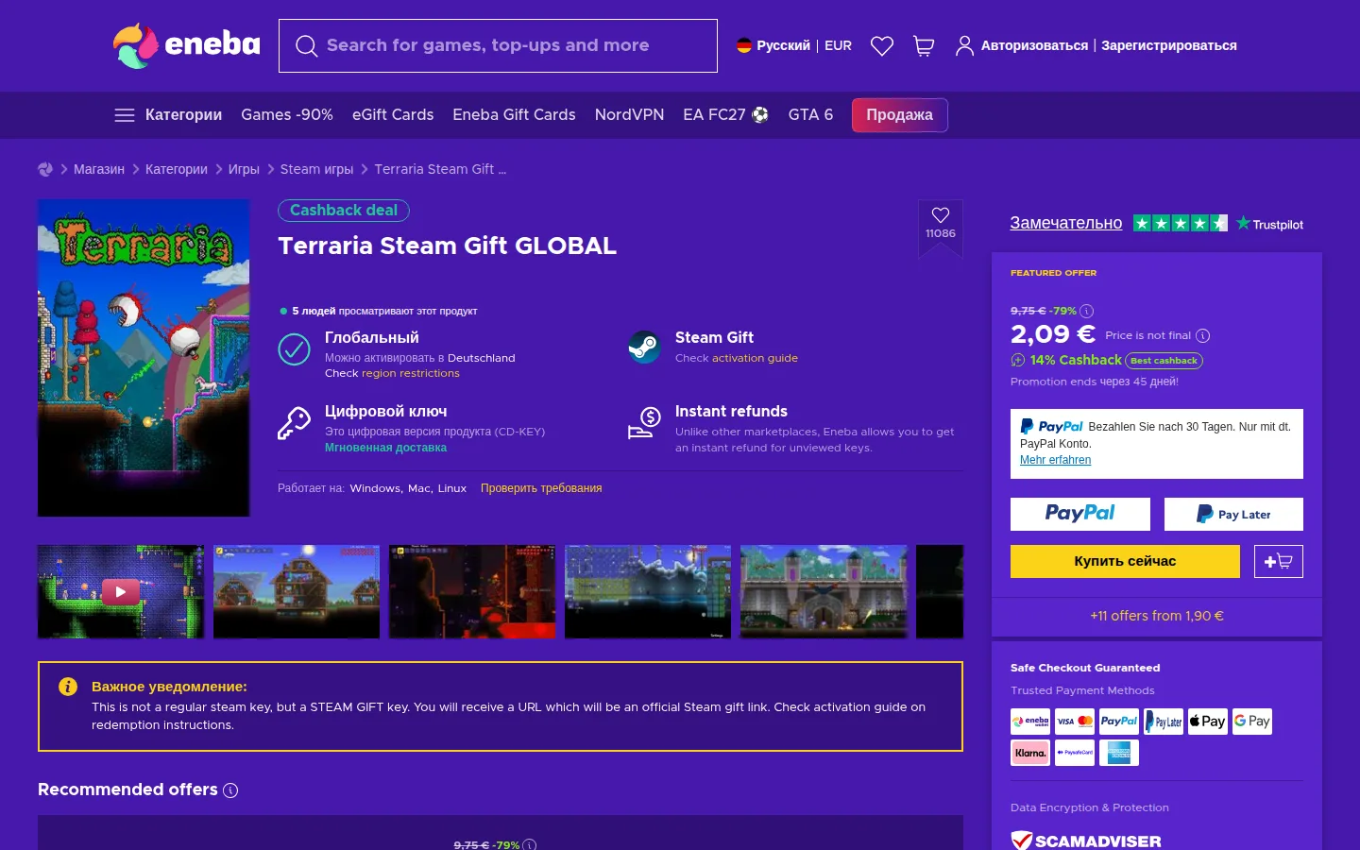The image size is (1360, 850).
Task: Pay with the PayPal button
Action: coord(1080,514)
